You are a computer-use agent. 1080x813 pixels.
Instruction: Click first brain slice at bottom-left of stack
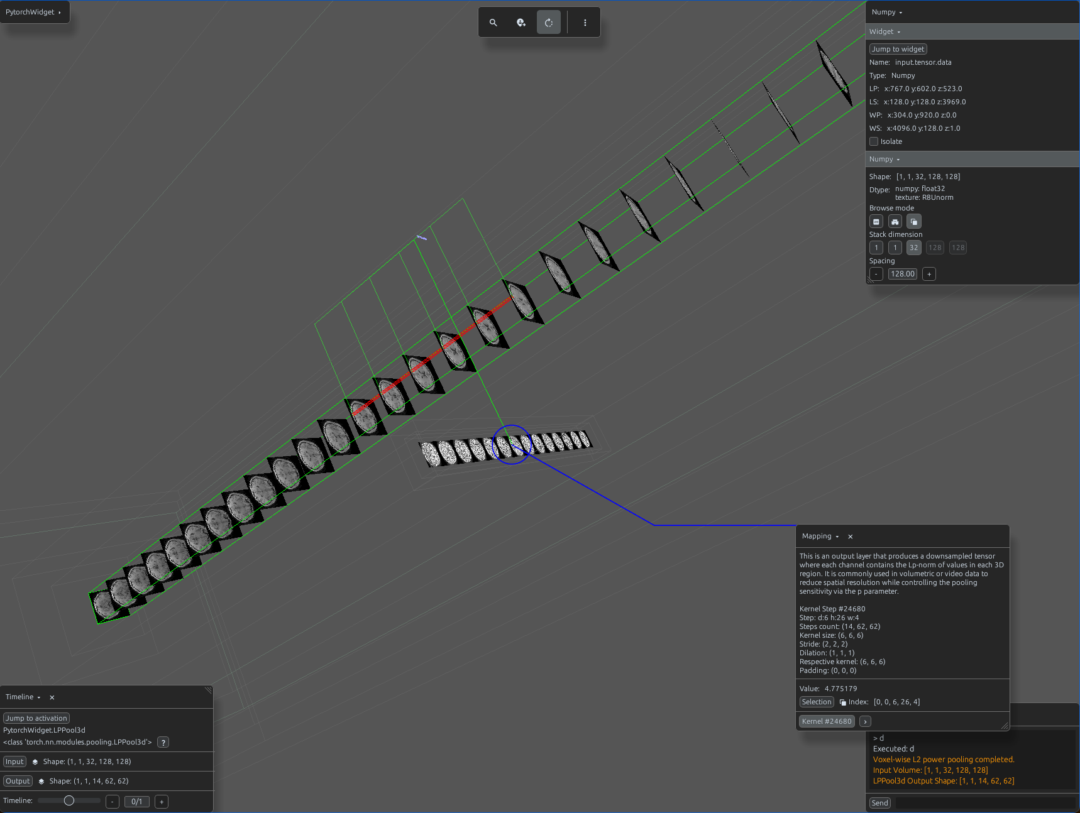tap(105, 604)
